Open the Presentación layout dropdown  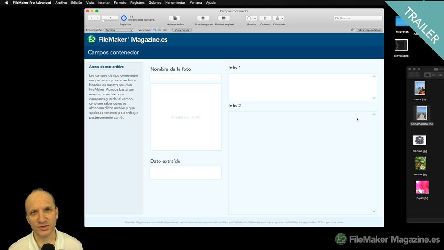click(x=119, y=30)
